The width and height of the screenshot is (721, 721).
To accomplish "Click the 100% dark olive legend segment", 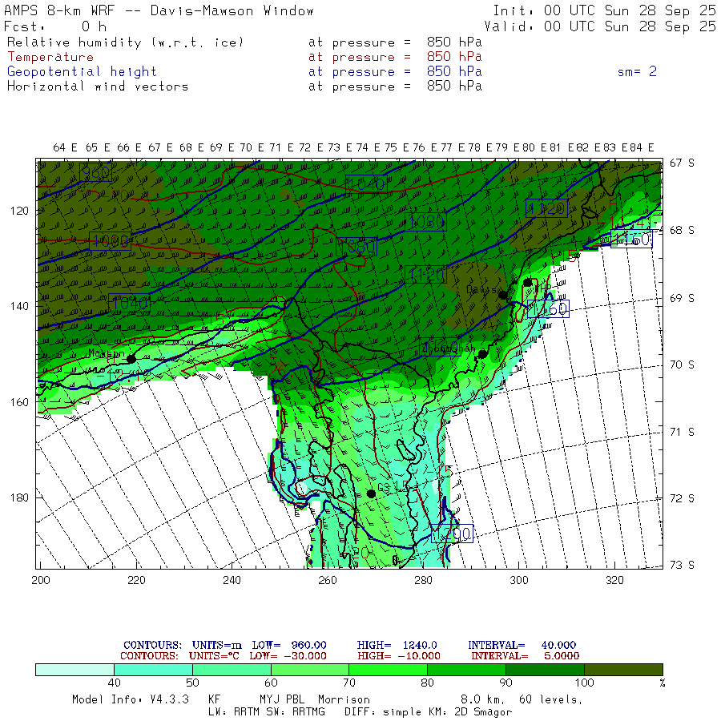I will coord(623,670).
